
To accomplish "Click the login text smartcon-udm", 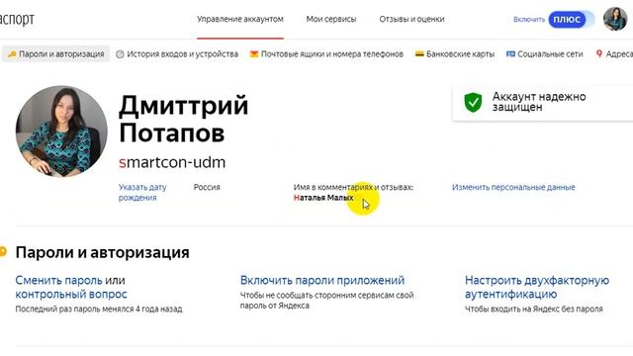I will pos(172,162).
